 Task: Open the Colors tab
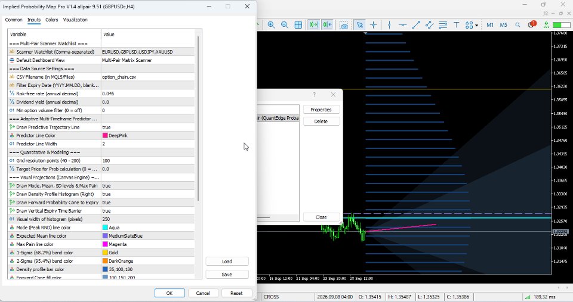tap(51, 20)
